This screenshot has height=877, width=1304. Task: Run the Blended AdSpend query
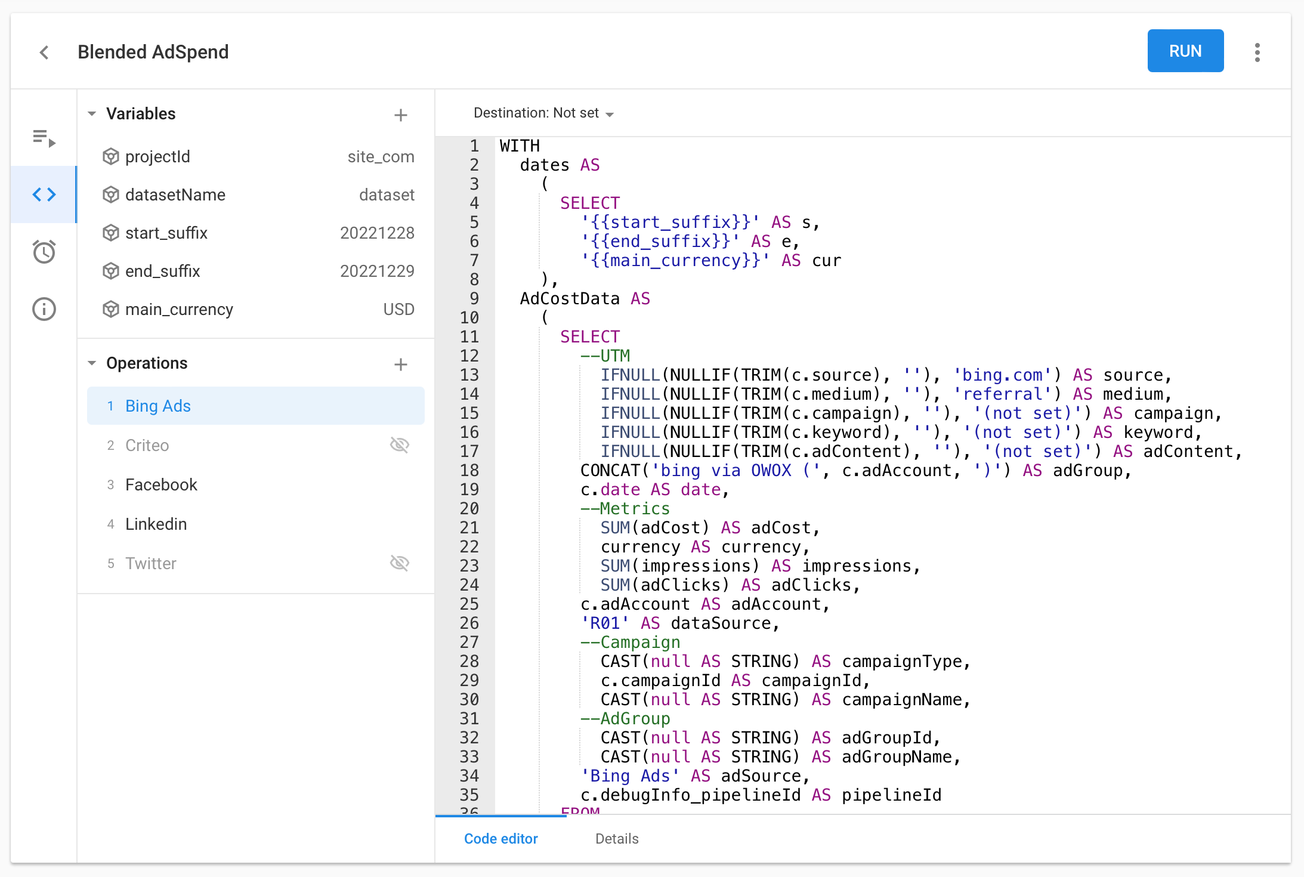click(1185, 51)
